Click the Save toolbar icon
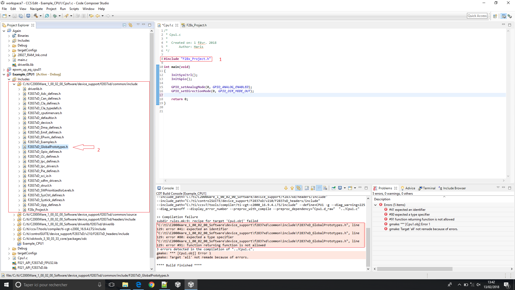515x290 pixels. click(x=14, y=16)
